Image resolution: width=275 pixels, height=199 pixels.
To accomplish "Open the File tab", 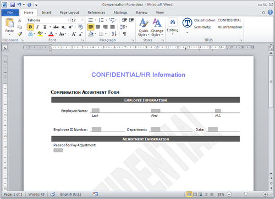I will click(x=10, y=13).
